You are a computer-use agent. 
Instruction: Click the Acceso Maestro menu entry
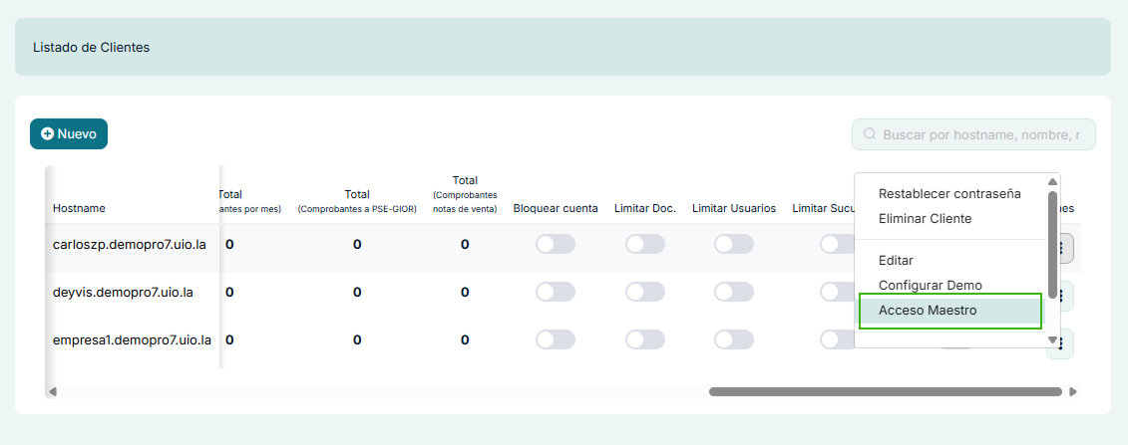(928, 311)
